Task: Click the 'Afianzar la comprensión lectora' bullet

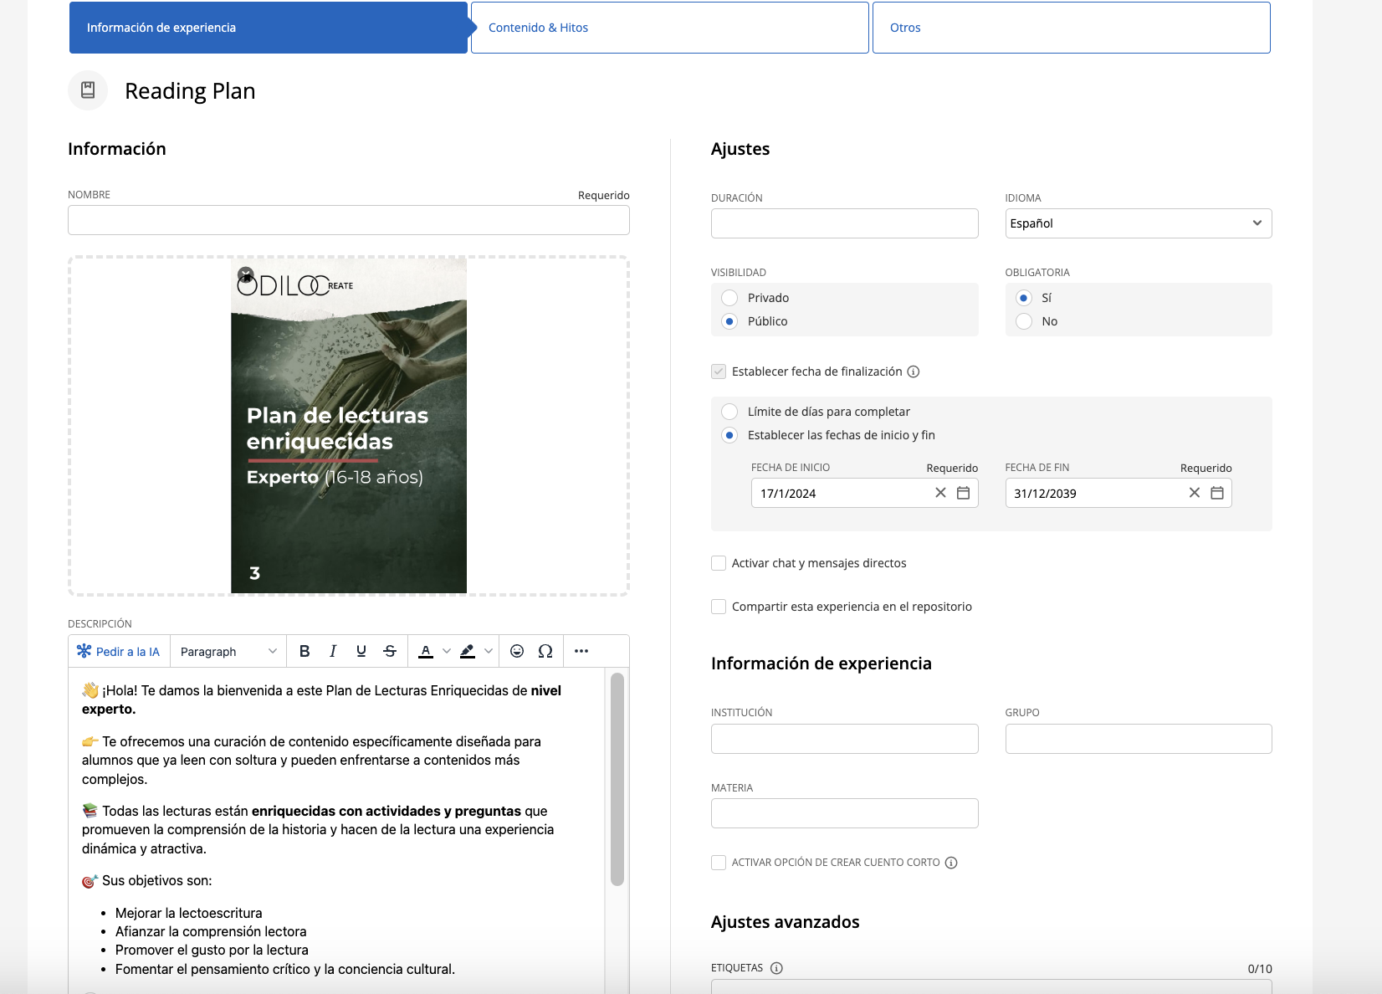Action: (211, 931)
